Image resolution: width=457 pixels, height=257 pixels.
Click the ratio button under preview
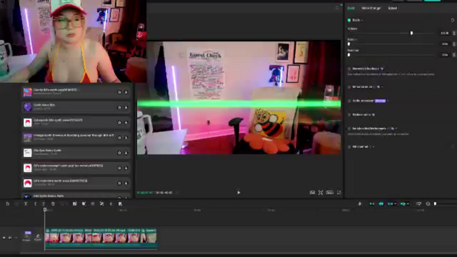[x=330, y=192]
